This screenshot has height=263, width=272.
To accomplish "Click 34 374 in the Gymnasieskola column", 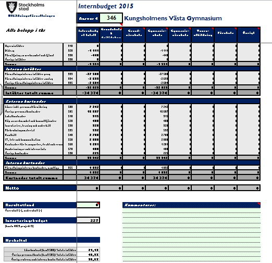I will click(160, 178).
